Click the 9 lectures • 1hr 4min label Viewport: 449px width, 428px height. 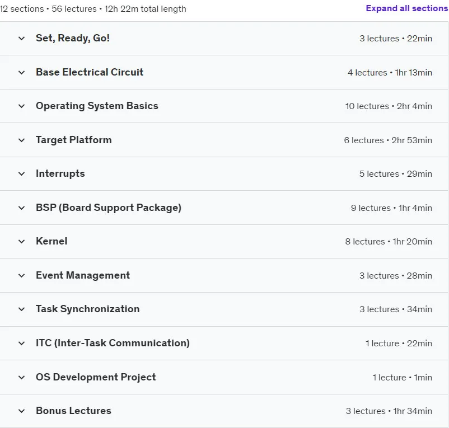click(x=391, y=208)
